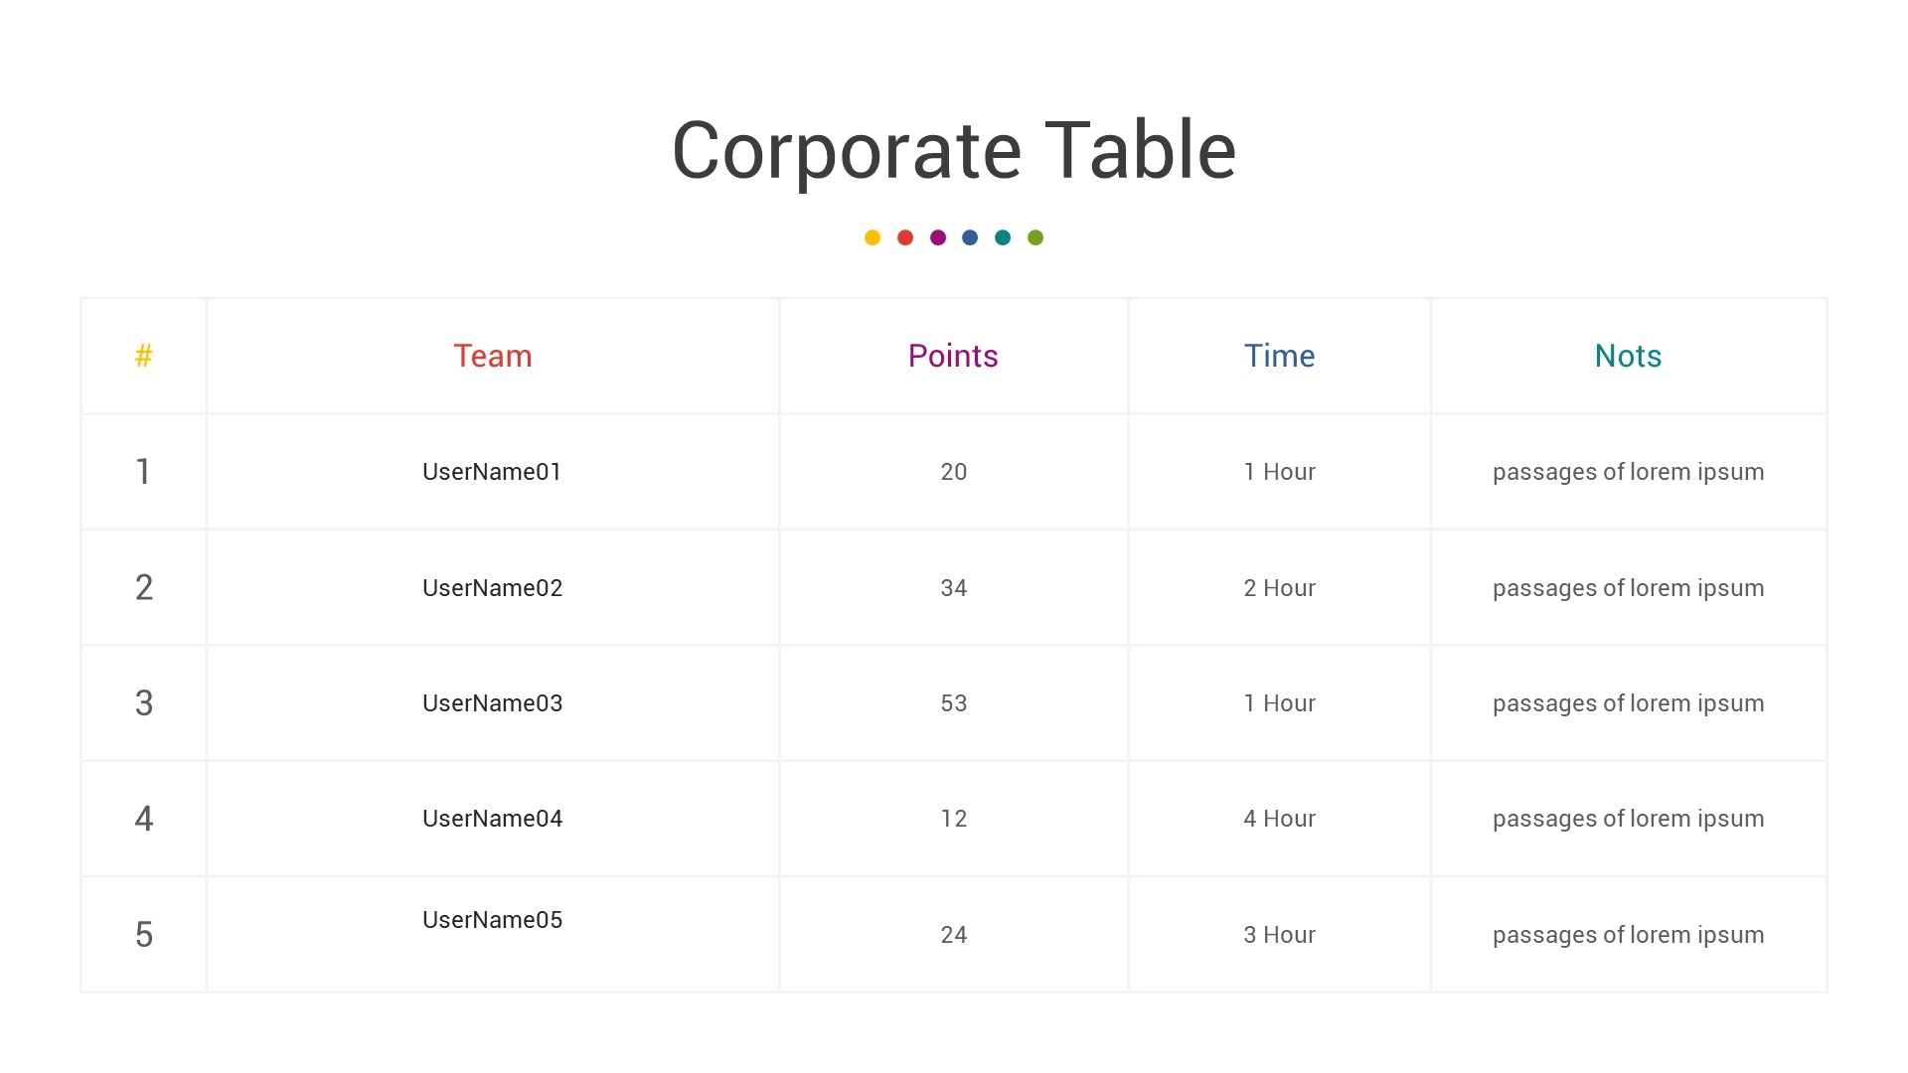Click the blue dot under the title
The image size is (1908, 1073).
coord(970,237)
